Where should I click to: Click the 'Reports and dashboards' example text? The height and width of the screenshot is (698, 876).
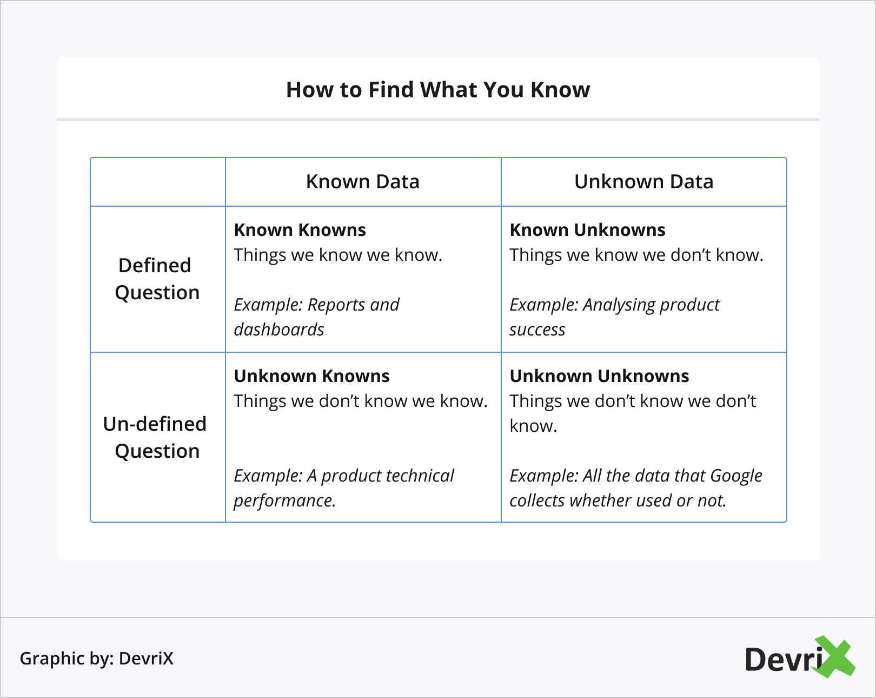tap(316, 317)
